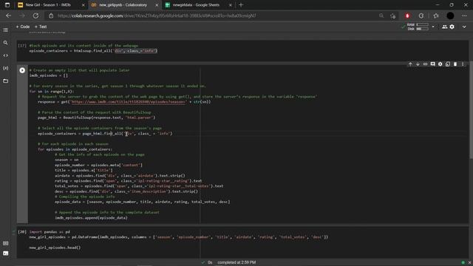This screenshot has height=266, width=473.
Task: Mirror cell in tab icon
Action: click(x=448, y=64)
